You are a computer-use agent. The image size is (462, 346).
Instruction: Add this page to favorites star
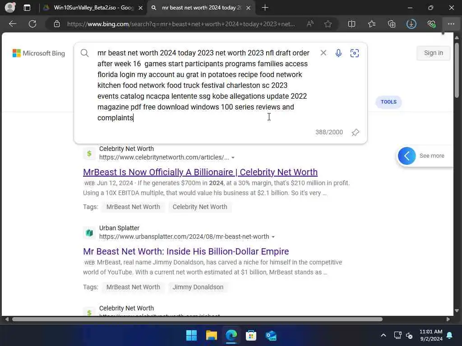point(328,24)
